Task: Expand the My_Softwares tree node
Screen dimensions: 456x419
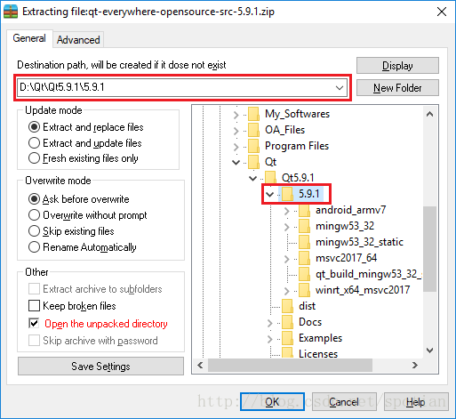Action: (236, 115)
